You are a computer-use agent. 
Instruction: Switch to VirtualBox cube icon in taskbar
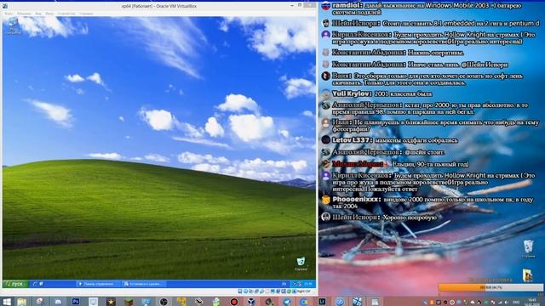coord(251,302)
